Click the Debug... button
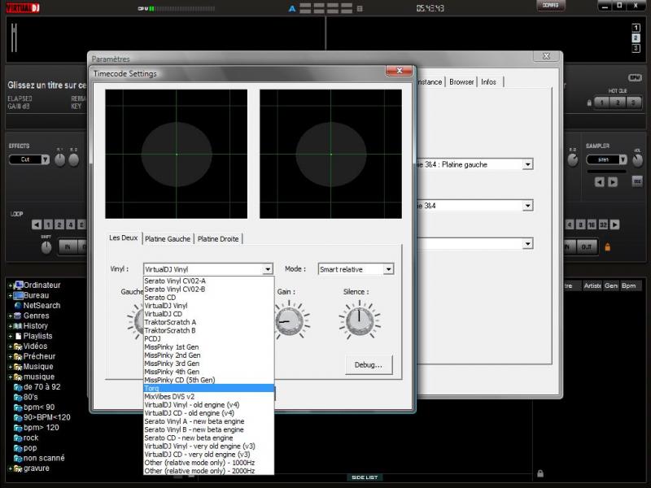This screenshot has width=651, height=488. click(x=369, y=365)
